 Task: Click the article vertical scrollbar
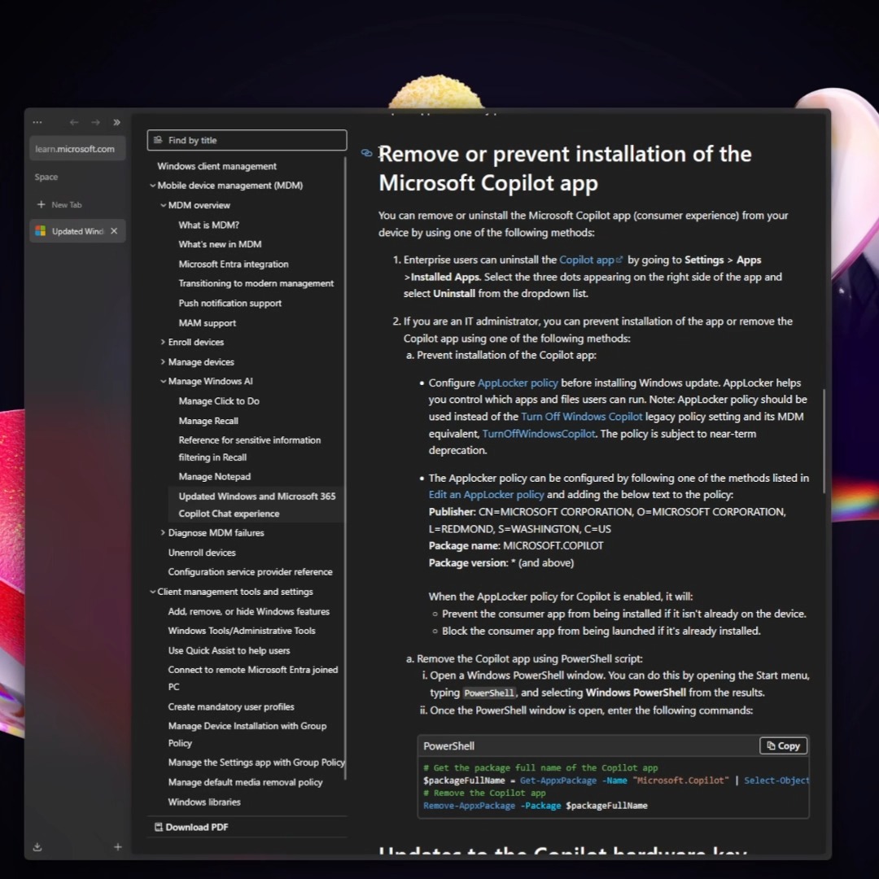pos(824,441)
